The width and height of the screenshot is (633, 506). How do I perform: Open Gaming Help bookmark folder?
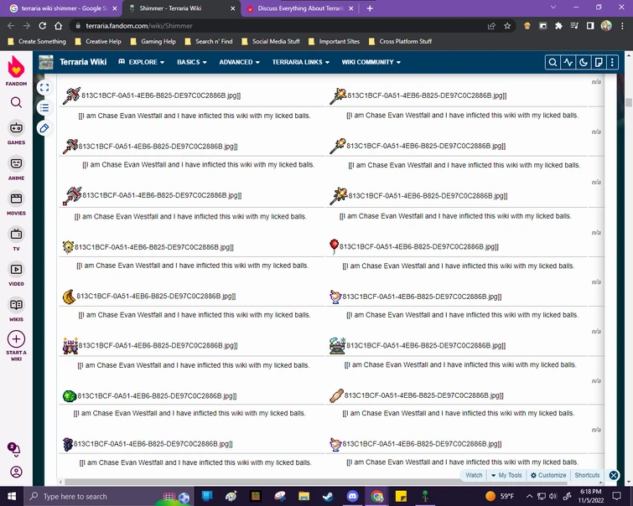click(153, 41)
